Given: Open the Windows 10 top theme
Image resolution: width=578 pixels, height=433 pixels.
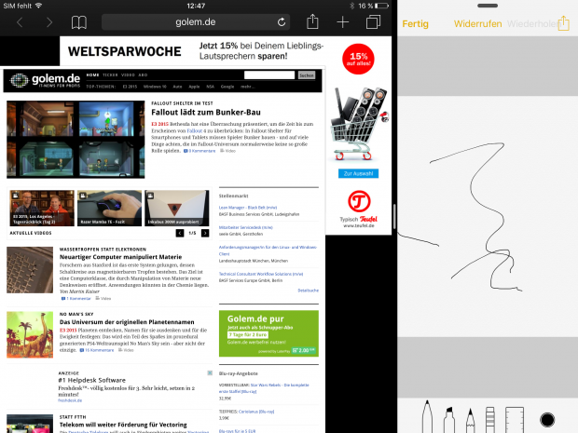Looking at the screenshot, I should coord(155,87).
